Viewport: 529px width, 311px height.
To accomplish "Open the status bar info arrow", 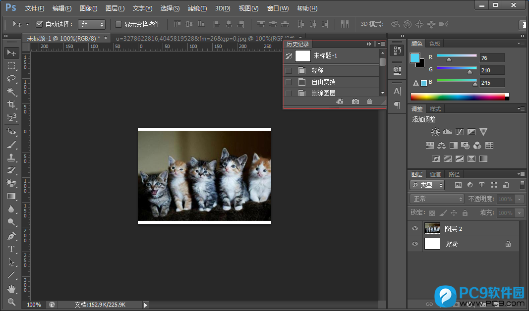I will (x=145, y=305).
